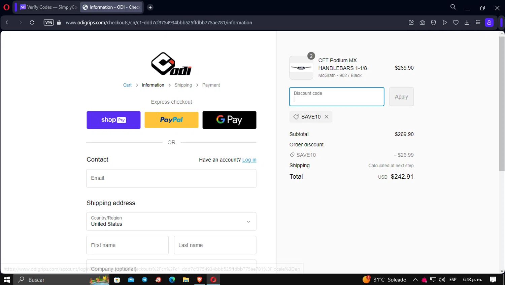This screenshot has height=285, width=505.
Task: Check out with Google Pay button
Action: [x=229, y=120]
